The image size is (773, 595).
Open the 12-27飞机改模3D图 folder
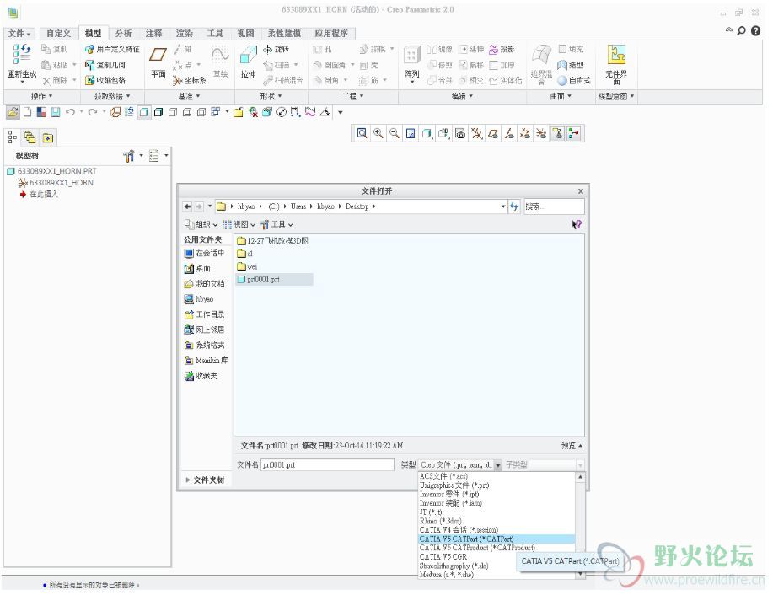pyautogui.click(x=272, y=240)
